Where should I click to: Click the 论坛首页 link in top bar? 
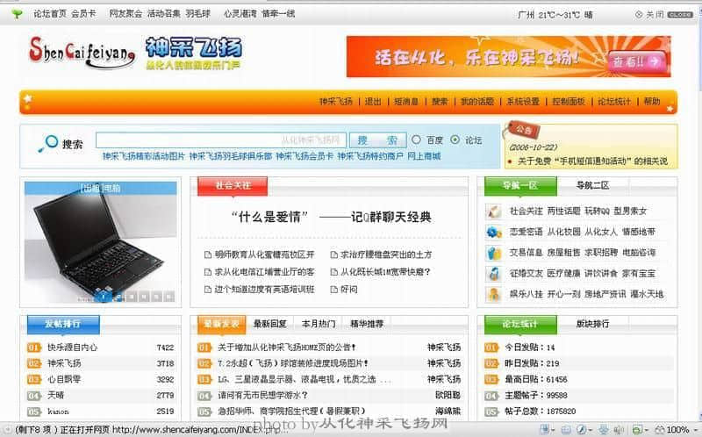50,14
